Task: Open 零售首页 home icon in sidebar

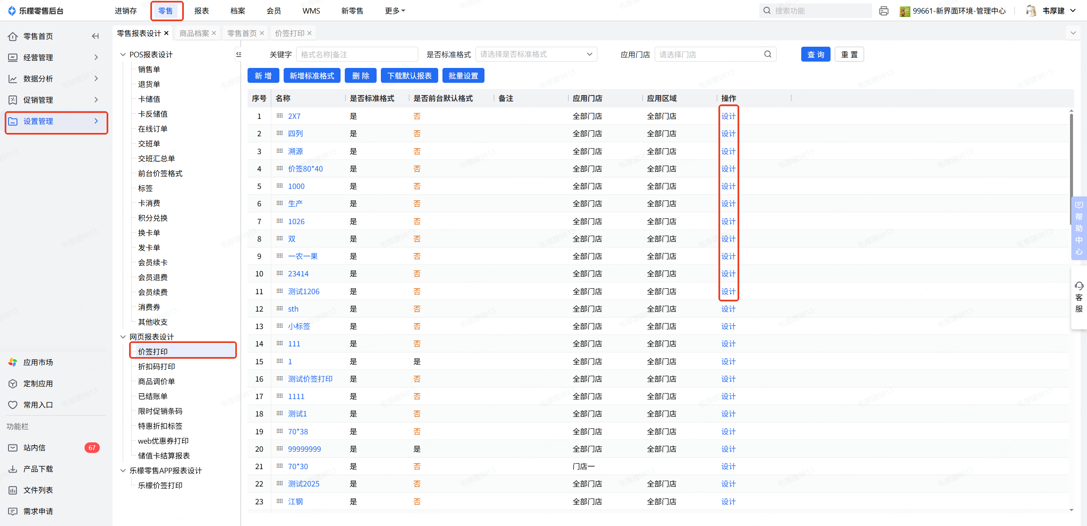Action: pos(13,37)
